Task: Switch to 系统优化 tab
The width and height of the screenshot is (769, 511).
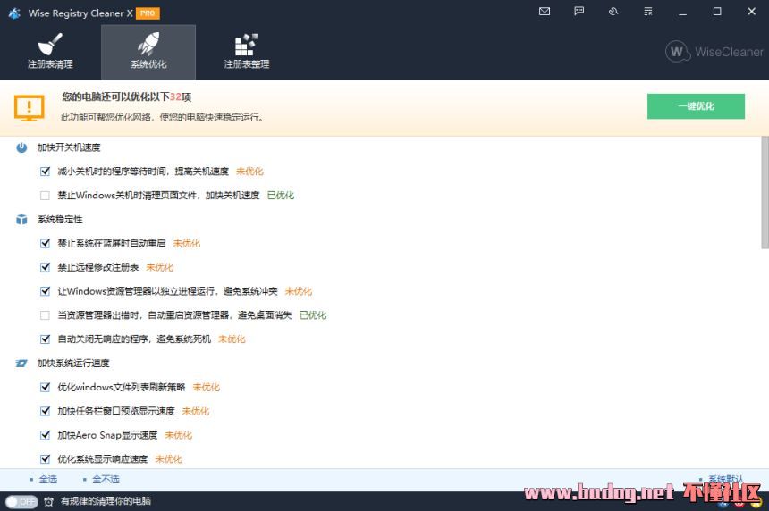Action: pyautogui.click(x=148, y=52)
